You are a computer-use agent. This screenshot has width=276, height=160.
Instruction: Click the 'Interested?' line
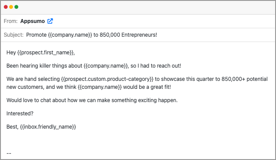20,114
